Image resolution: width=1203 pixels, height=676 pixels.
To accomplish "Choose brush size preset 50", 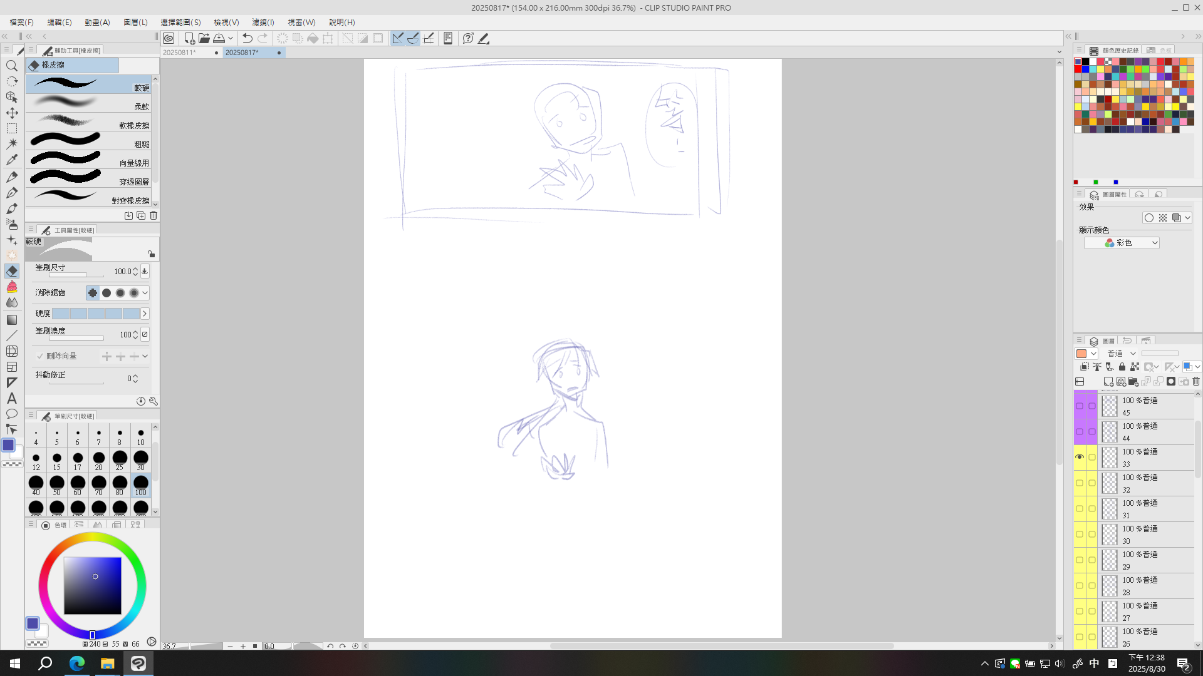I will point(56,484).
